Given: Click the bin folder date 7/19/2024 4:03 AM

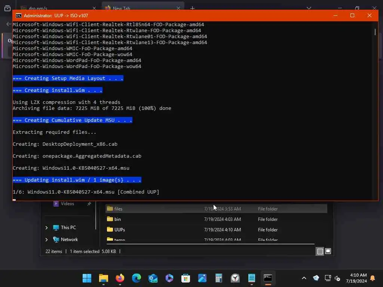Looking at the screenshot, I should click(222, 219).
